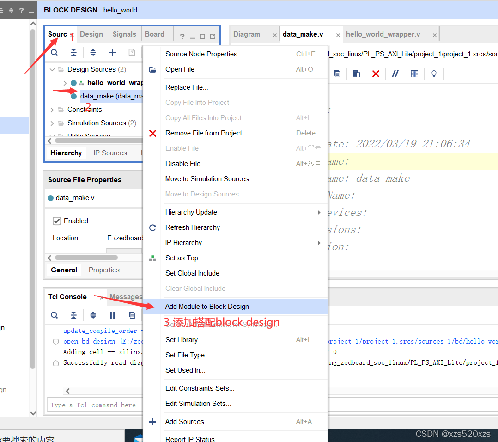Open hello_world_wrapper.v editor tab
This screenshot has height=442, width=498.
tap(383, 34)
